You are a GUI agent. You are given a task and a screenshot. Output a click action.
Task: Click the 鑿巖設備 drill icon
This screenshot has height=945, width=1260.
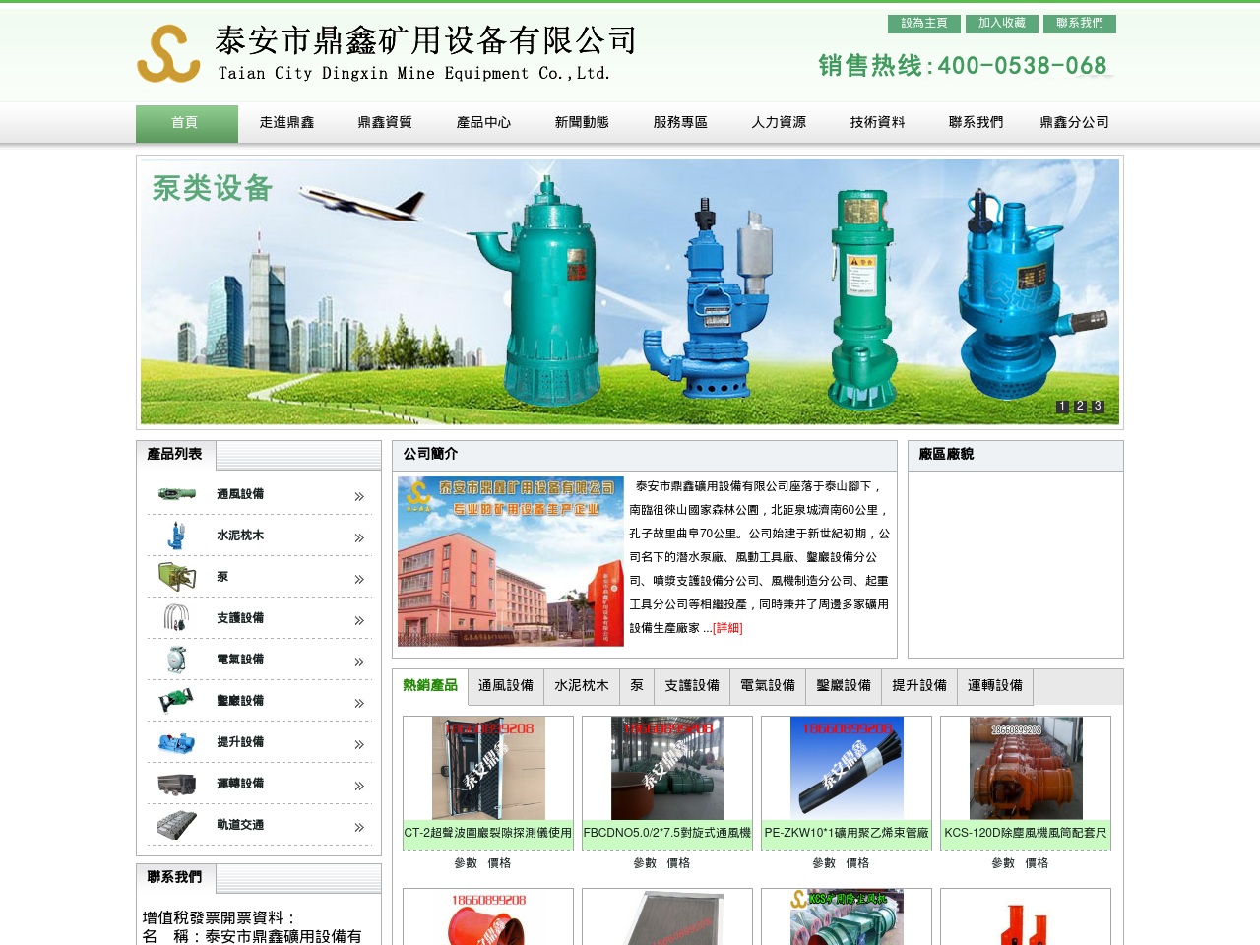point(177,701)
